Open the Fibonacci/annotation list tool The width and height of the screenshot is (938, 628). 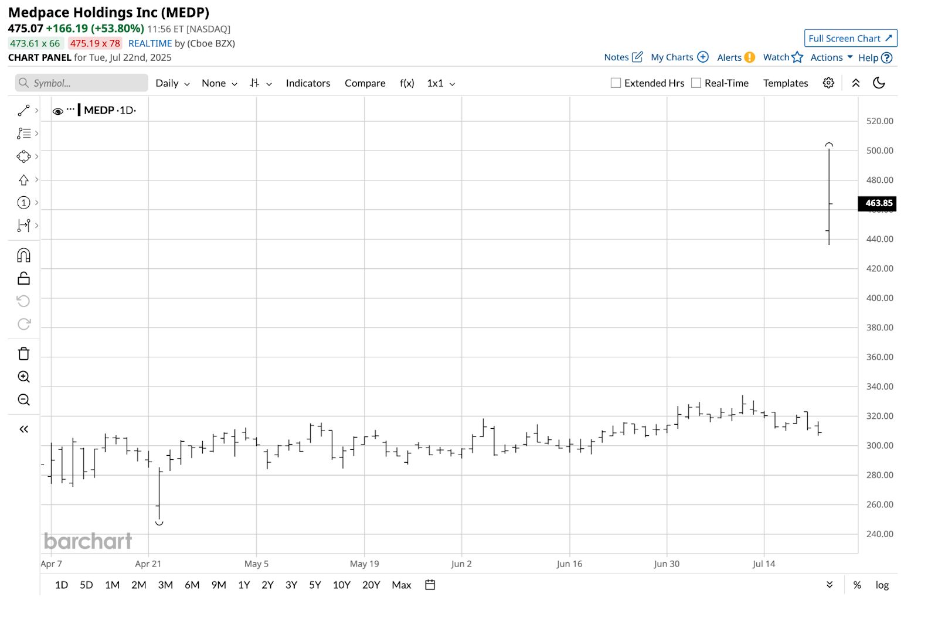[23, 134]
